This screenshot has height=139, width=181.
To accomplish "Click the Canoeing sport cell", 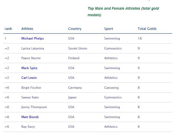I will (111, 88).
